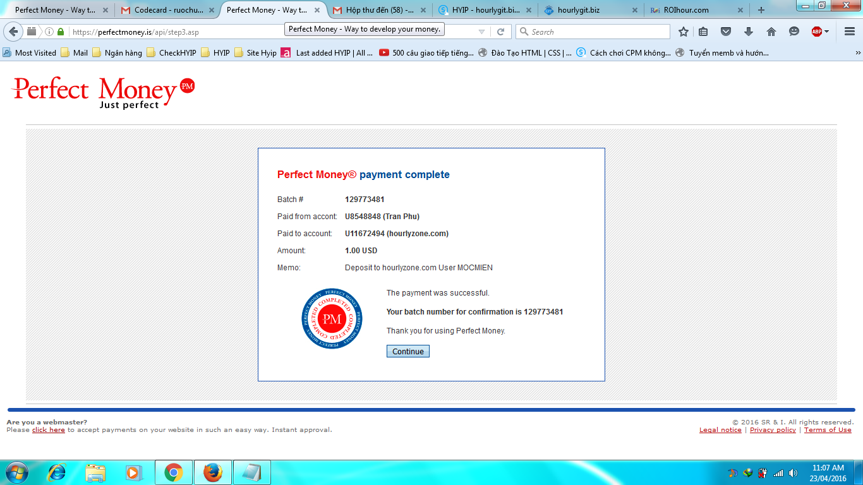
Task: Reload the page with the refresh icon
Action: [500, 32]
